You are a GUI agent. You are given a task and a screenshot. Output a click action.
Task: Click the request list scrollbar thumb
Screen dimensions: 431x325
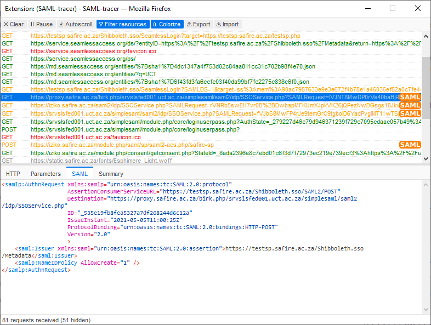coord(426,88)
